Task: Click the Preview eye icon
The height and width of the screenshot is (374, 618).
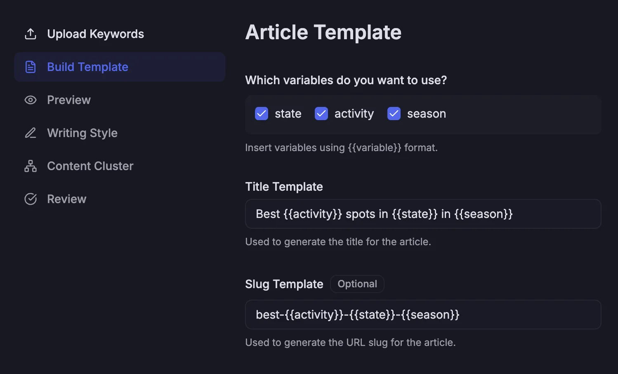Action: (x=31, y=99)
